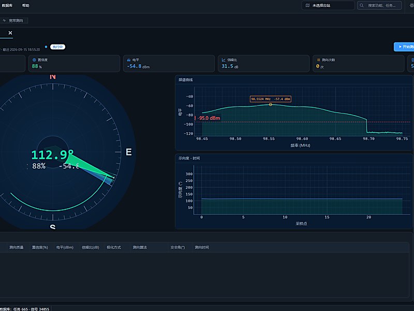Close the current tab with the X
414x311 pixels.
pos(10,33)
